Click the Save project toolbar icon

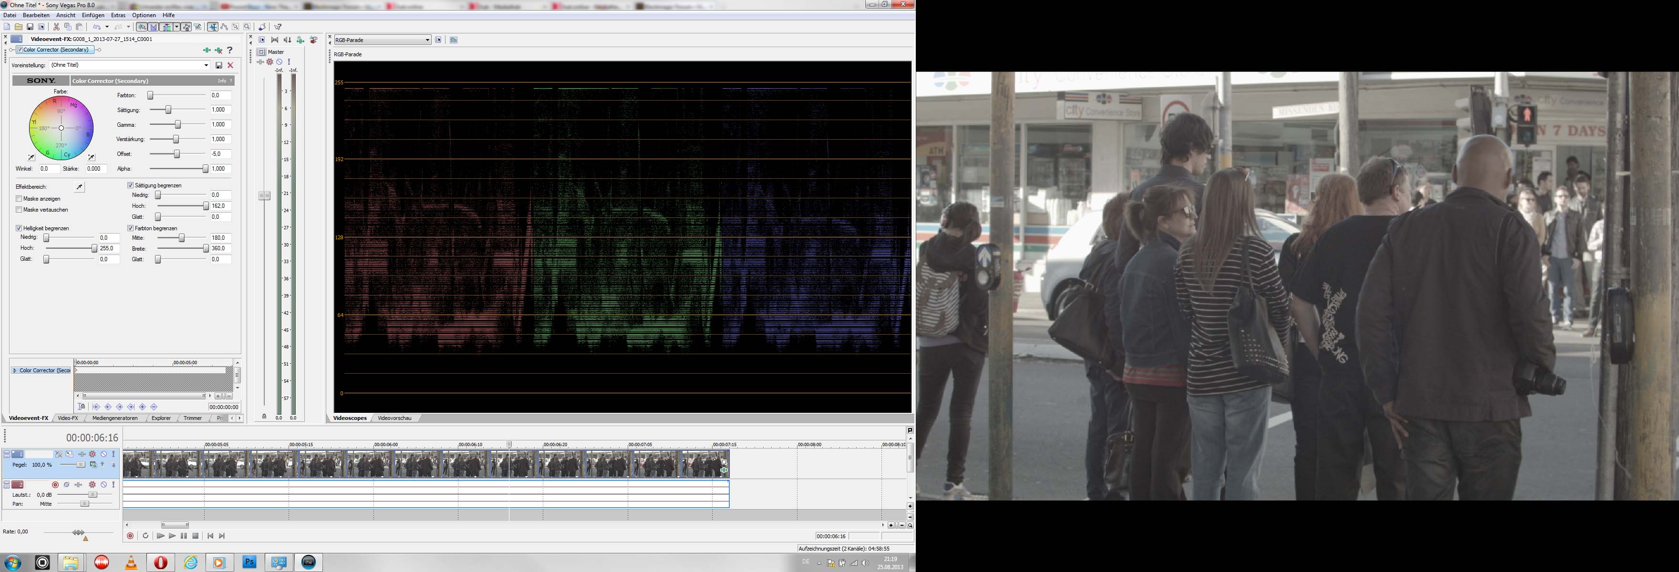(30, 27)
